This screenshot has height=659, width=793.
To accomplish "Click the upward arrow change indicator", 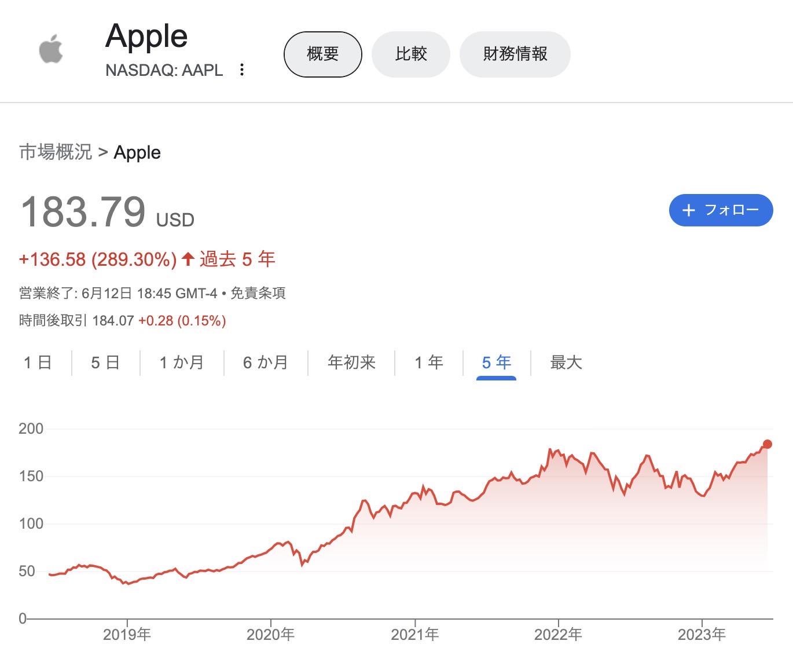I will pos(188,259).
